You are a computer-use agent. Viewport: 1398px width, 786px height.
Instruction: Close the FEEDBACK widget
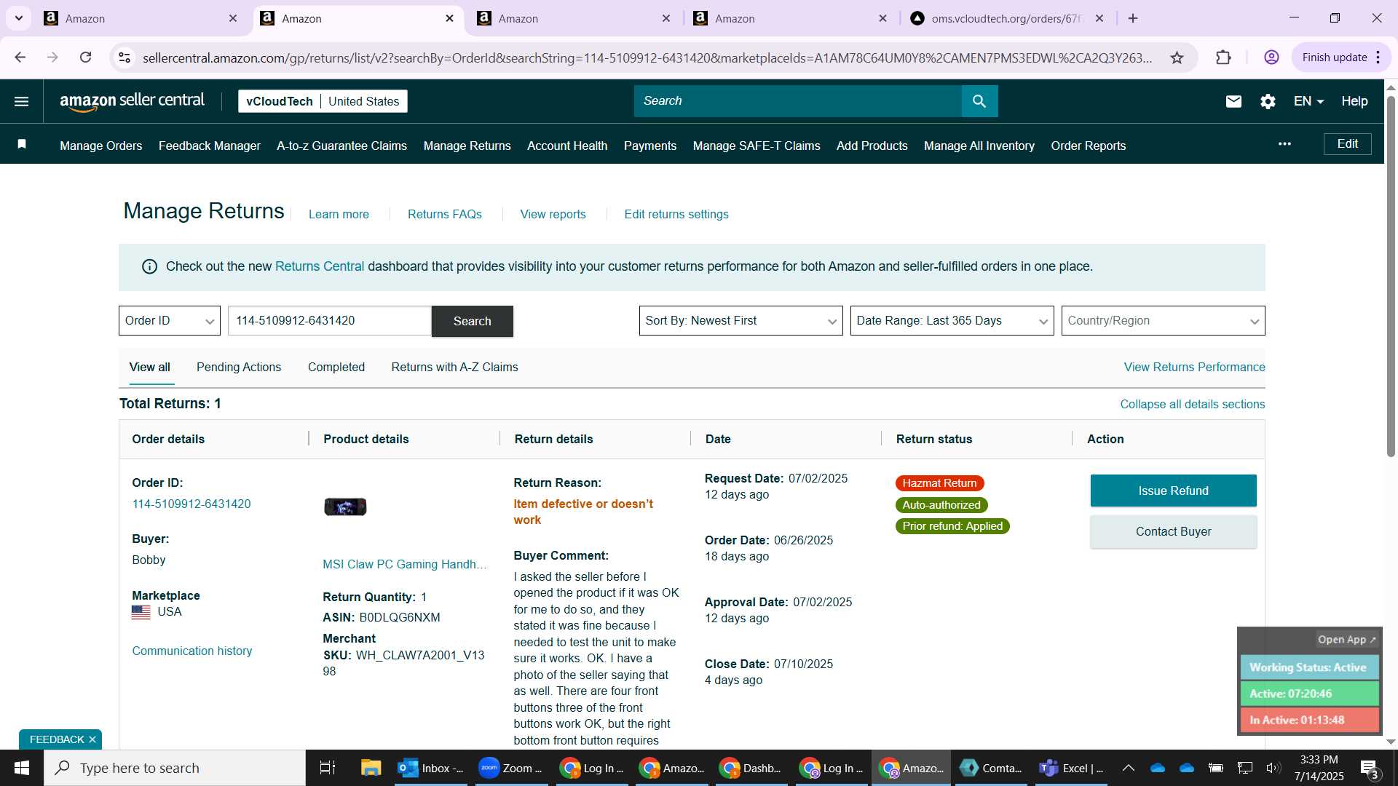tap(92, 739)
